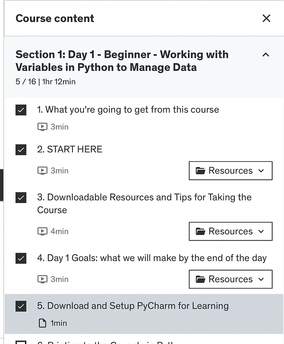The width and height of the screenshot is (284, 344).
Task: Select Download and Setup PyCharm lecture
Action: click(133, 306)
